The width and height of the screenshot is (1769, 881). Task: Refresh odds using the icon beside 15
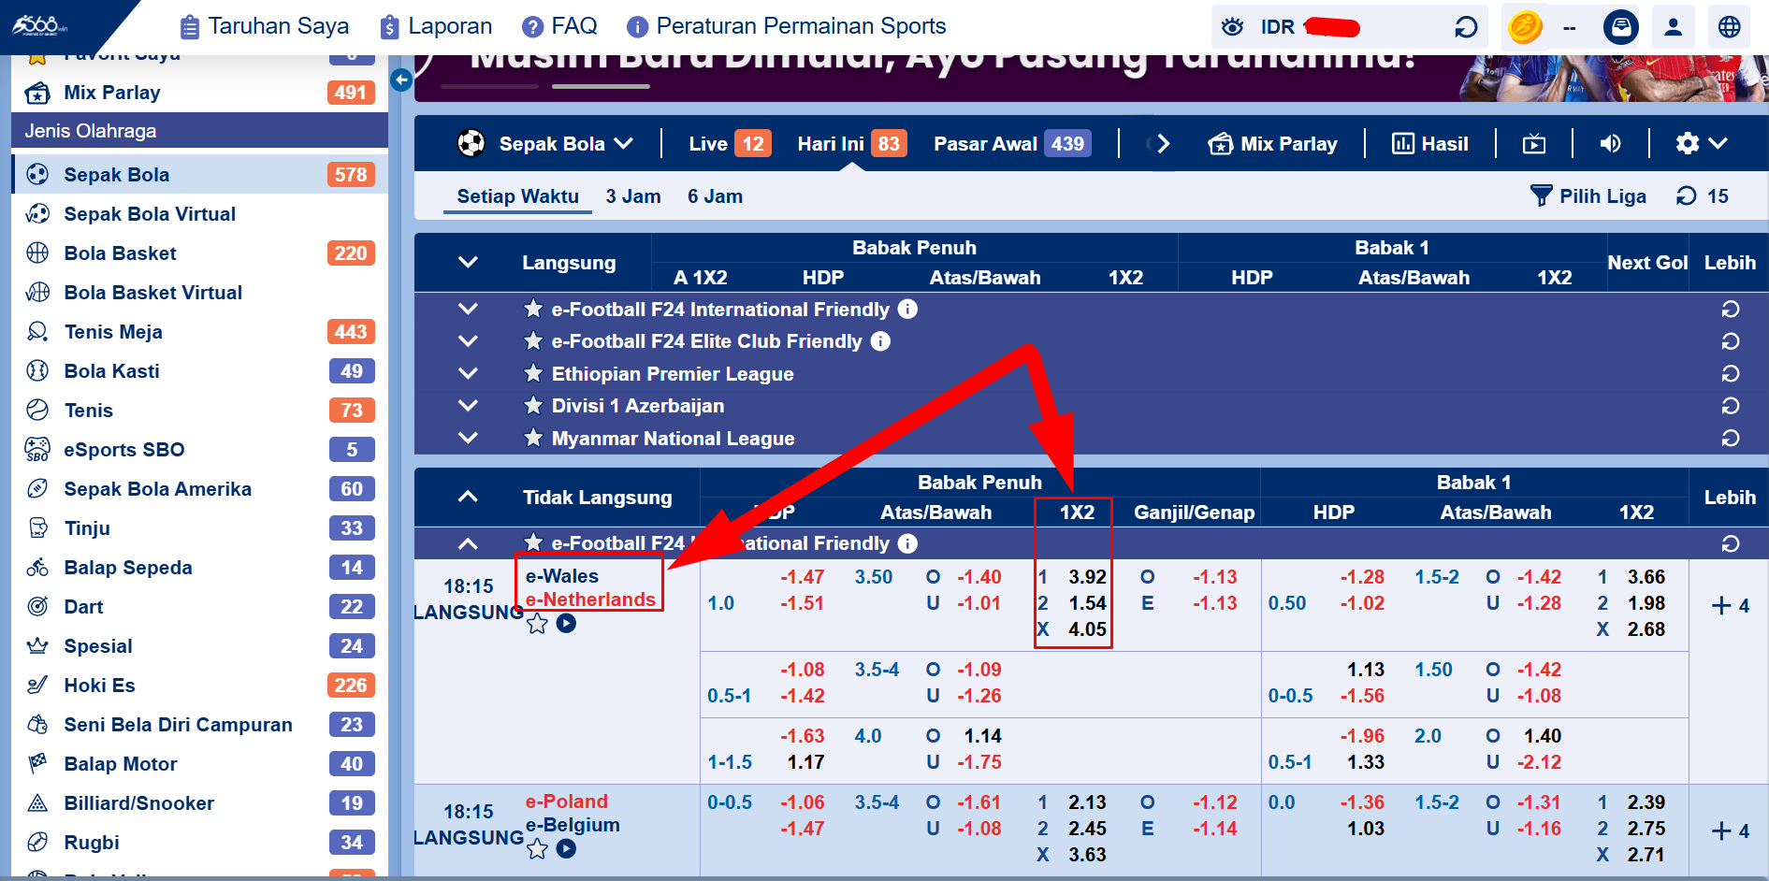pyautogui.click(x=1686, y=196)
